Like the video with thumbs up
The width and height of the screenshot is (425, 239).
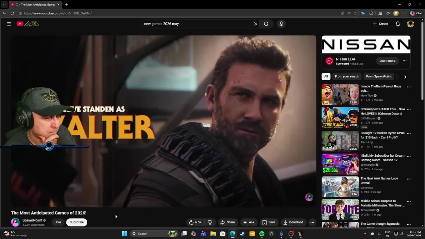[x=195, y=222]
